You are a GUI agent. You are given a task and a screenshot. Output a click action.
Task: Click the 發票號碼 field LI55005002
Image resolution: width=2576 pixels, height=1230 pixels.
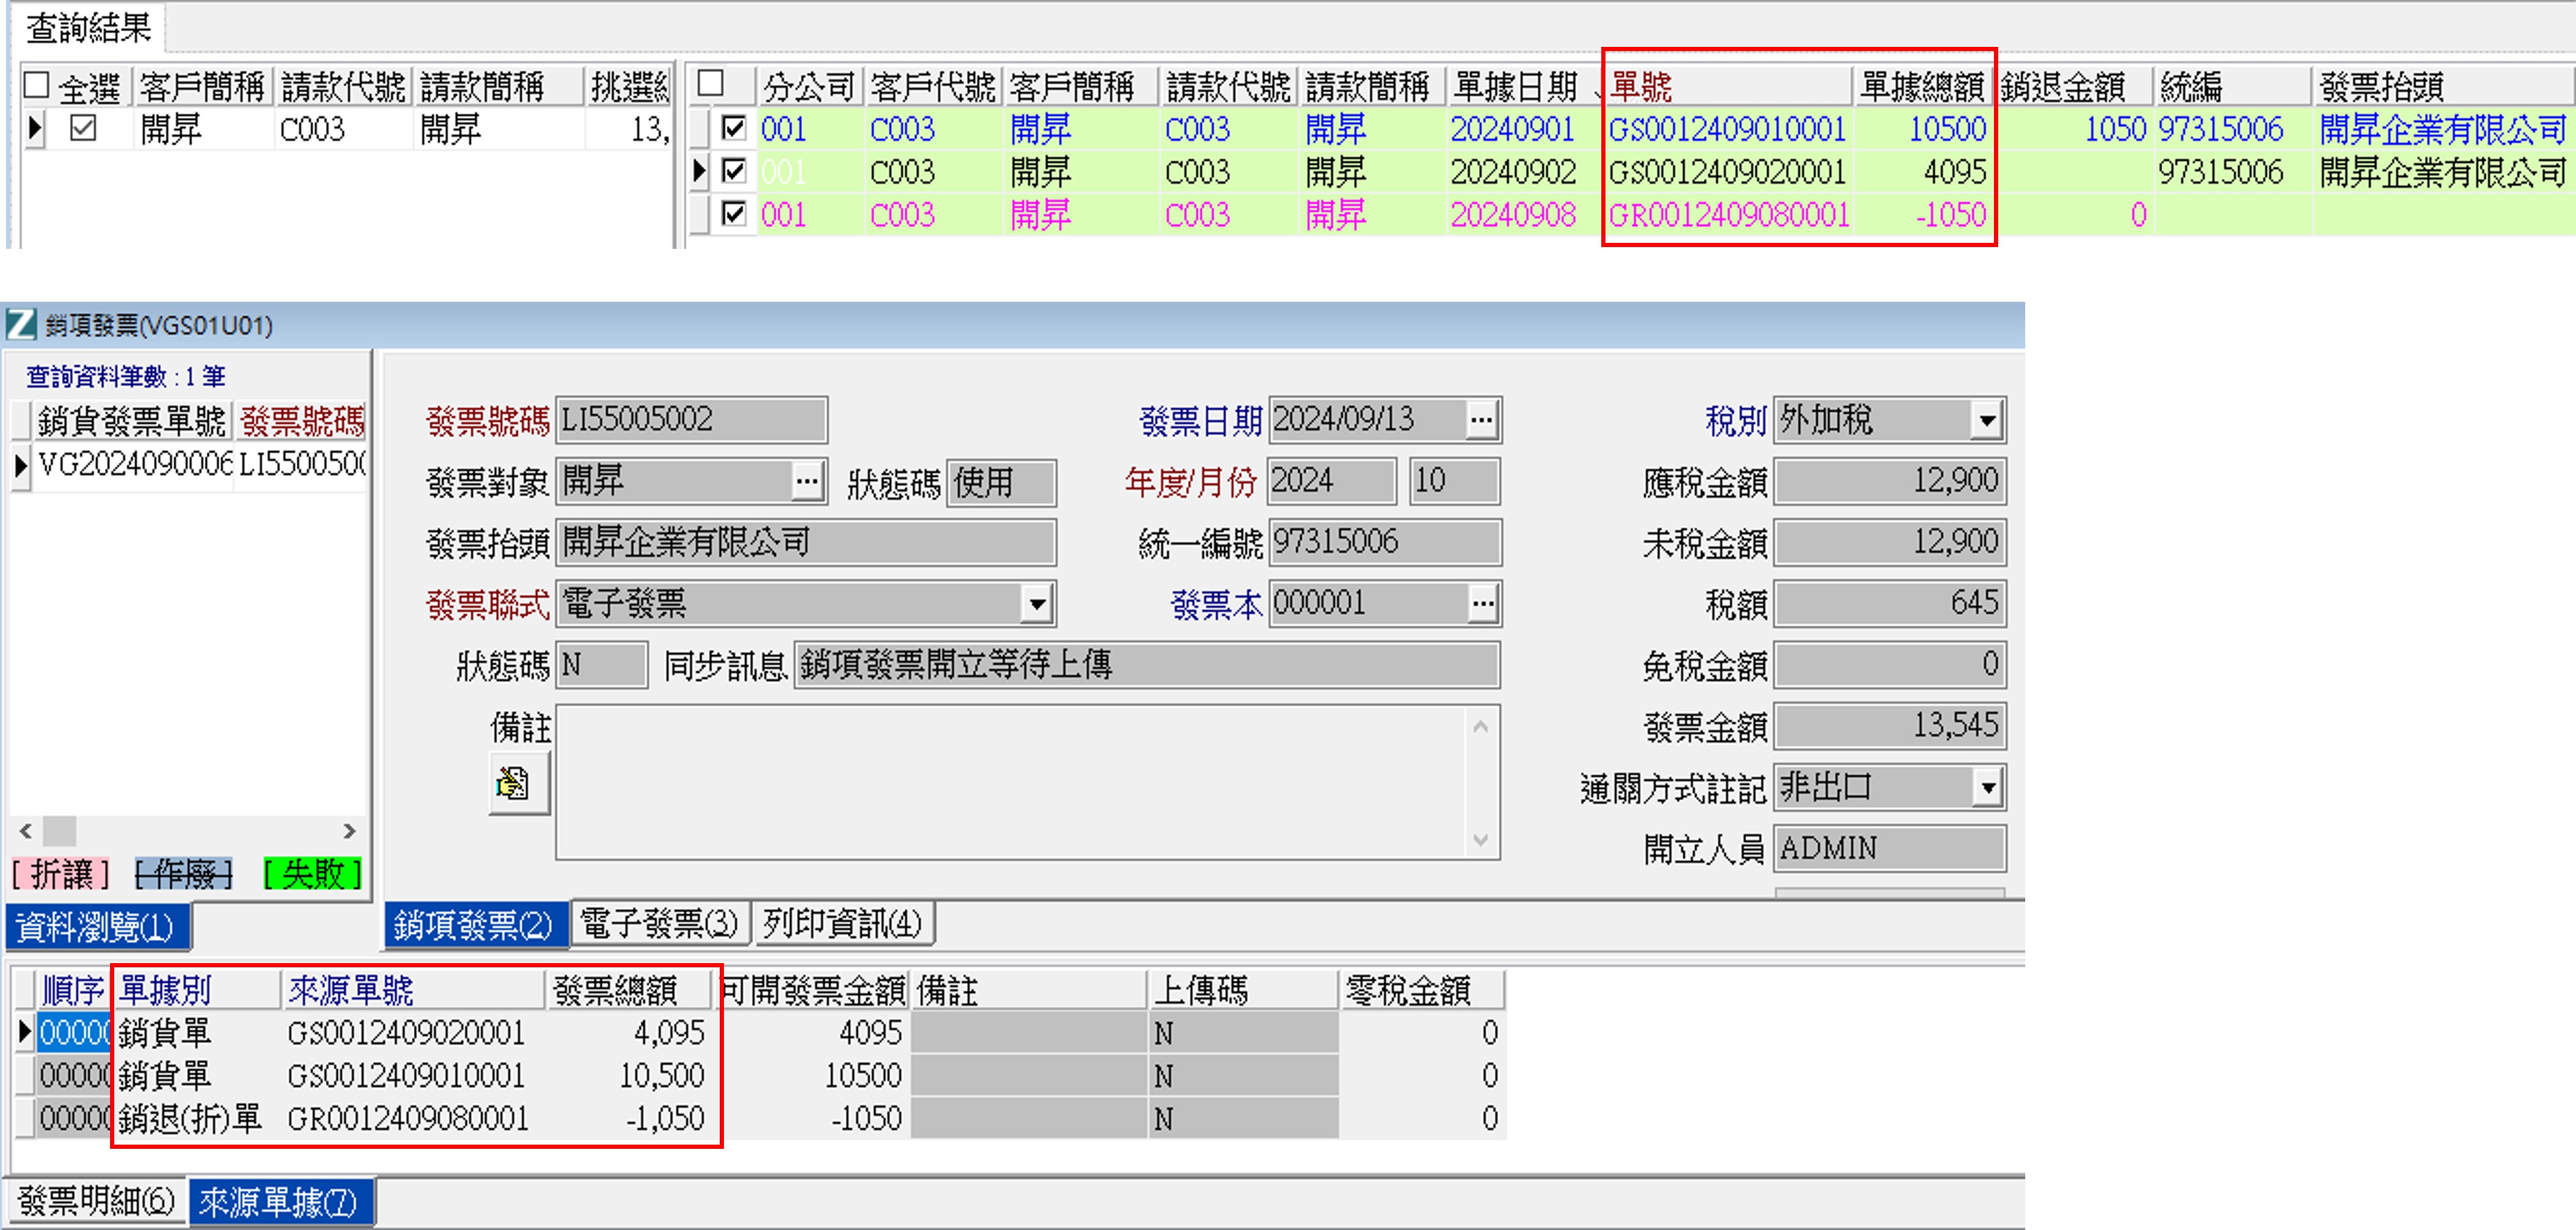click(691, 420)
